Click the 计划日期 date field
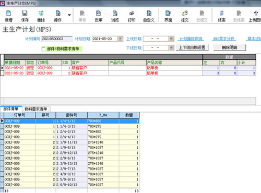 pos(105,39)
